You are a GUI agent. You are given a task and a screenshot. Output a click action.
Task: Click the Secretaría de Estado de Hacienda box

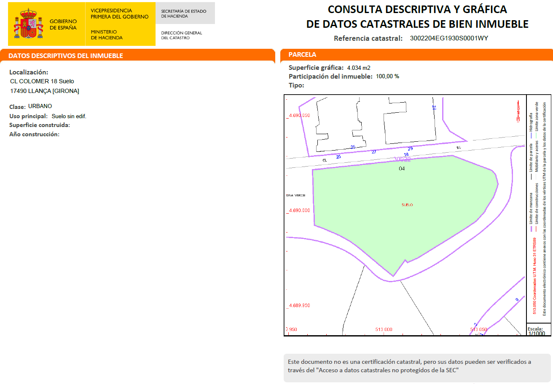coord(185,13)
